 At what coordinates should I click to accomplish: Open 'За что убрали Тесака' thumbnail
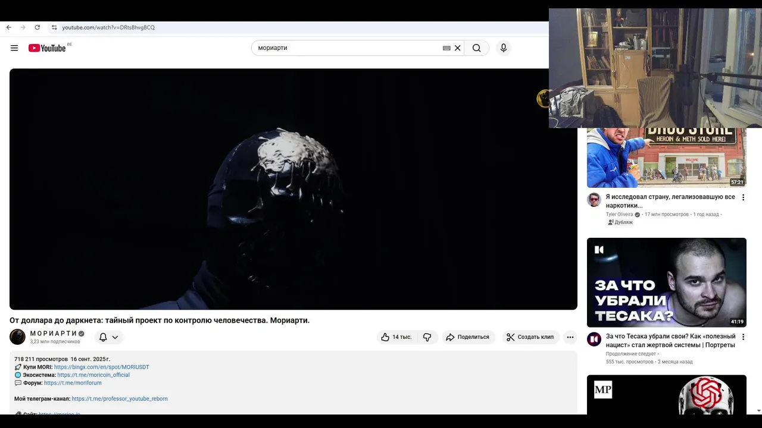coord(667,282)
